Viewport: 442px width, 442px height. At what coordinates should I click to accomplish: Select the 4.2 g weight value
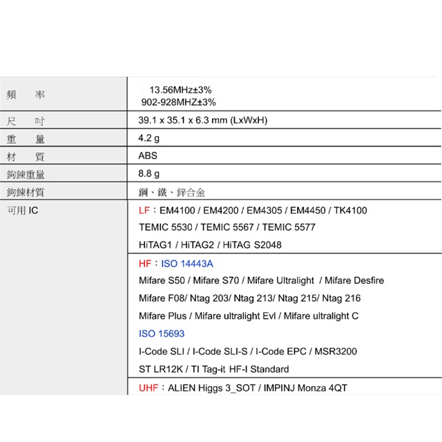click(149, 138)
